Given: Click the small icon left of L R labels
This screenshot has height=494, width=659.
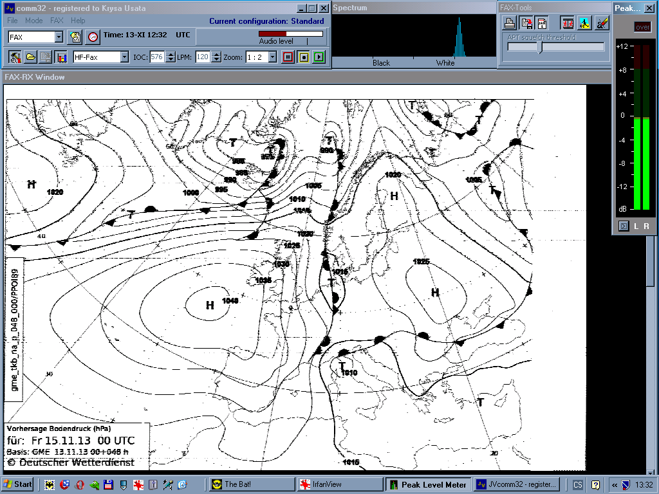Looking at the screenshot, I should coord(624,226).
